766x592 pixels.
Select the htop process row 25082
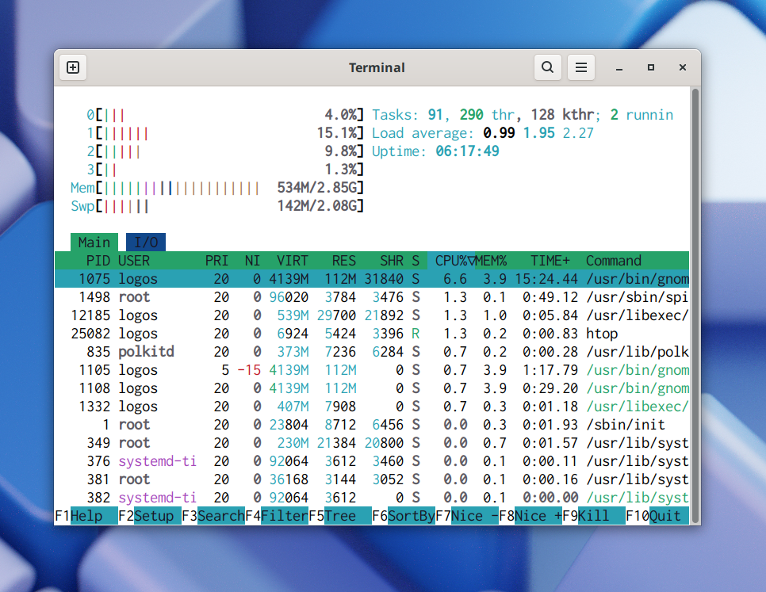372,334
